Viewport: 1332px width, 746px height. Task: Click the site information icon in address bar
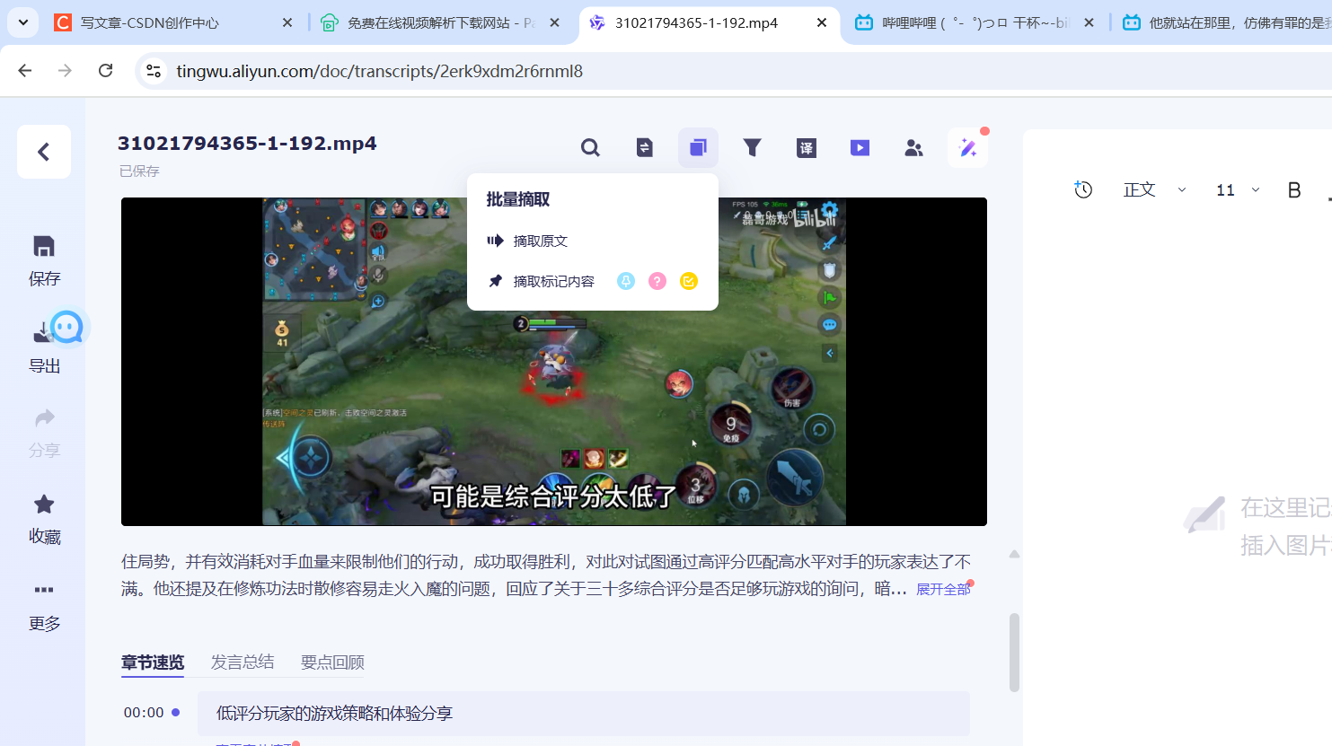[154, 71]
